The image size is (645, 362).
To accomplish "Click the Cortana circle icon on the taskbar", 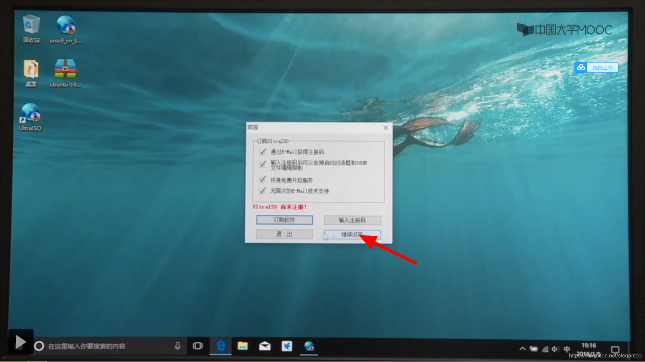I will click(x=39, y=346).
